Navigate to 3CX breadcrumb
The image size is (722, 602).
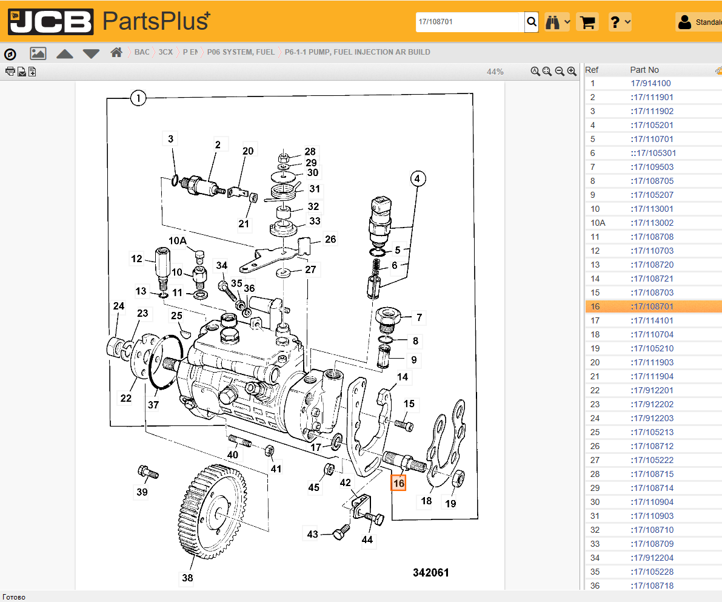pyautogui.click(x=165, y=52)
